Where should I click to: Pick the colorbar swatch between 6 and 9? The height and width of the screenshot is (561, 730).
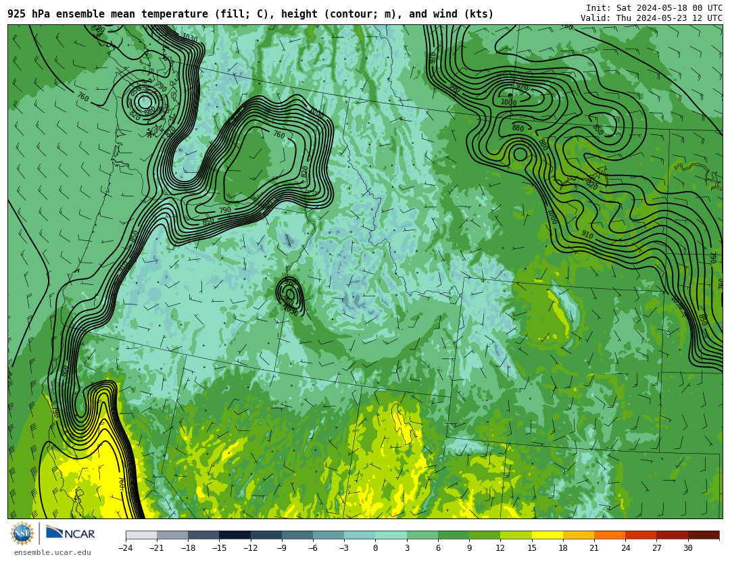454,535
